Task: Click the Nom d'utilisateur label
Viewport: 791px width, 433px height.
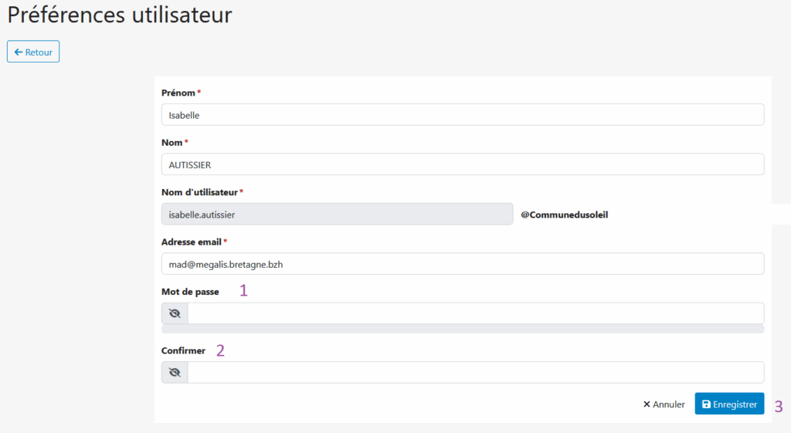Action: 199,192
